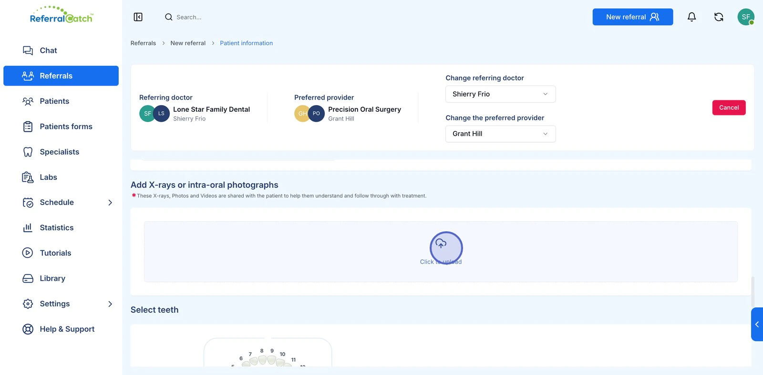Click the PO practice avatar
763x375 pixels.
pos(316,114)
